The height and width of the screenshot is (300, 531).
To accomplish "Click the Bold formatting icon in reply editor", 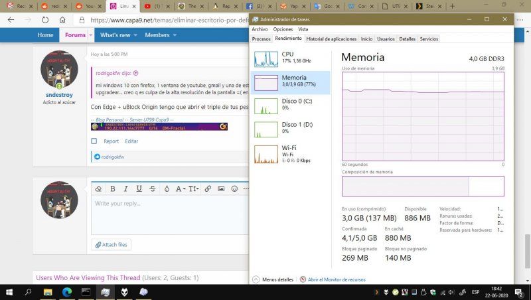I will (x=112, y=189).
